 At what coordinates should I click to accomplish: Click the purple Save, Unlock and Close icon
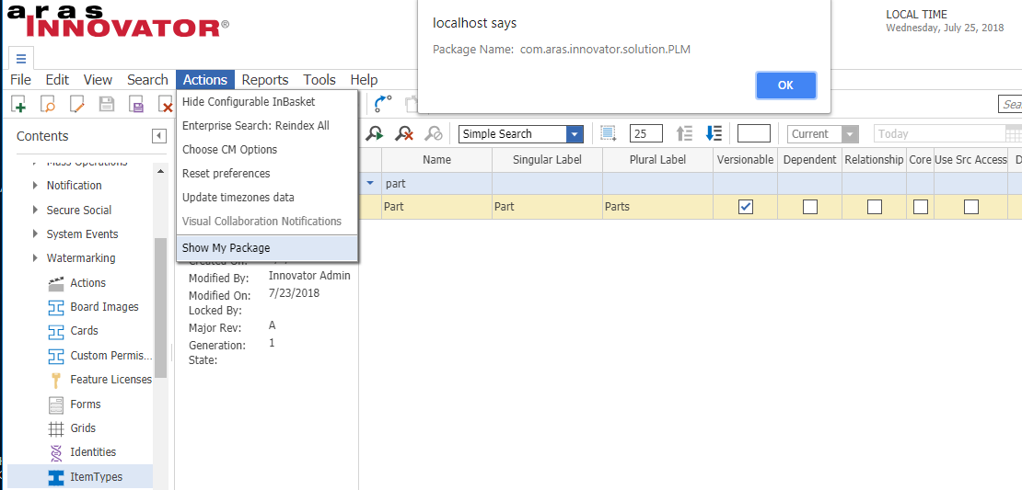click(136, 104)
